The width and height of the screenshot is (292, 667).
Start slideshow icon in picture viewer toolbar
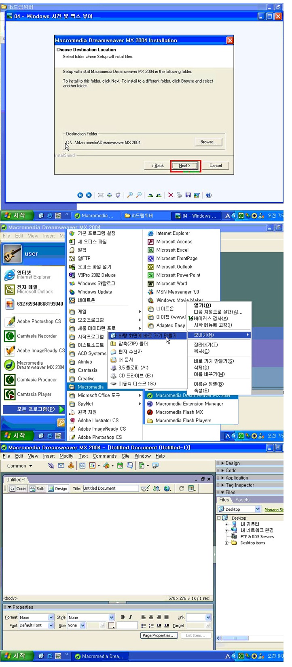[118, 195]
